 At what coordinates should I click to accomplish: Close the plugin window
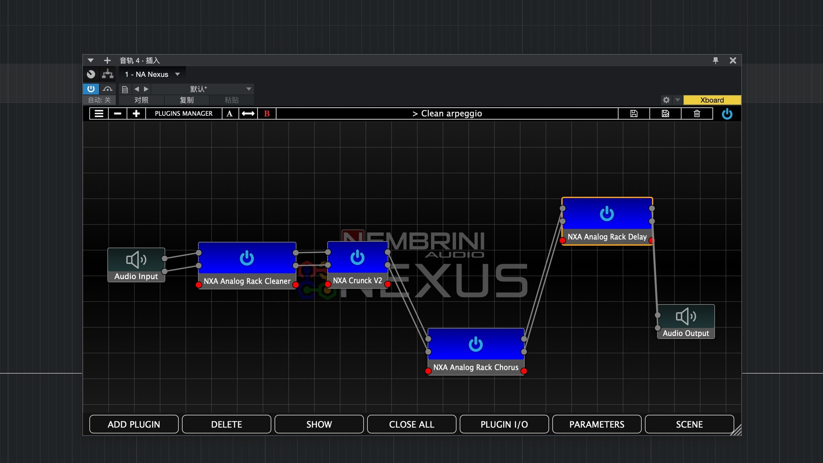click(733, 60)
